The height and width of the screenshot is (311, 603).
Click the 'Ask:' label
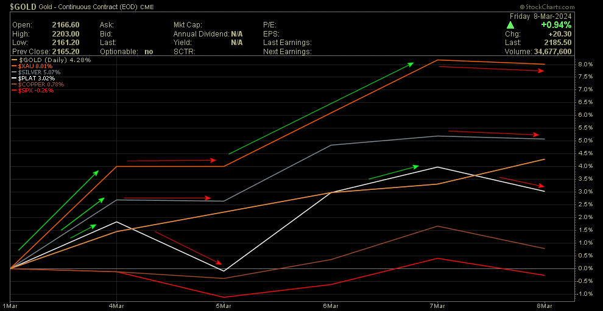pos(106,24)
